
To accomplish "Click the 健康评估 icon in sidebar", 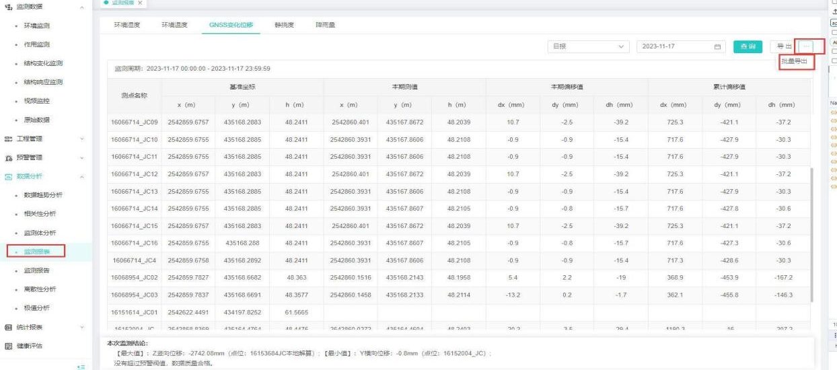I will (8, 346).
